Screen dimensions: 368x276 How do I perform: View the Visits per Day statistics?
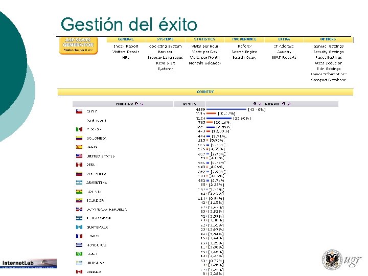pyautogui.click(x=205, y=52)
